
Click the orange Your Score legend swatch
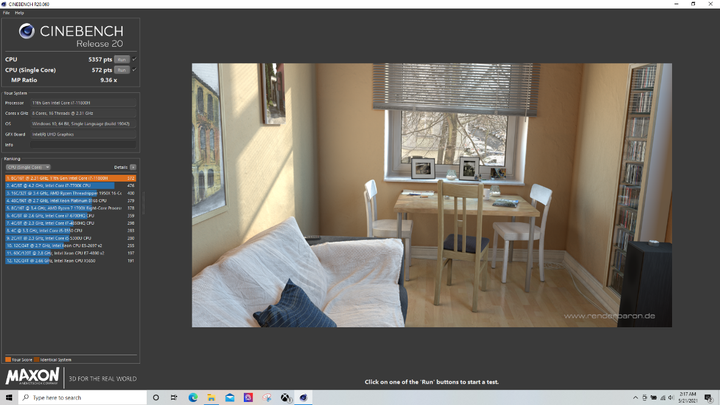coord(8,359)
